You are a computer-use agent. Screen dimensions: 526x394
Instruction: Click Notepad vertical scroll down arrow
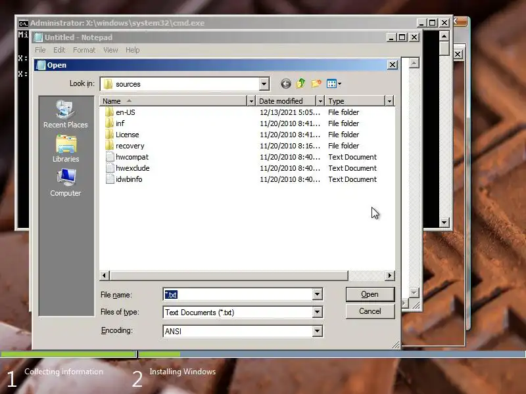414,292
